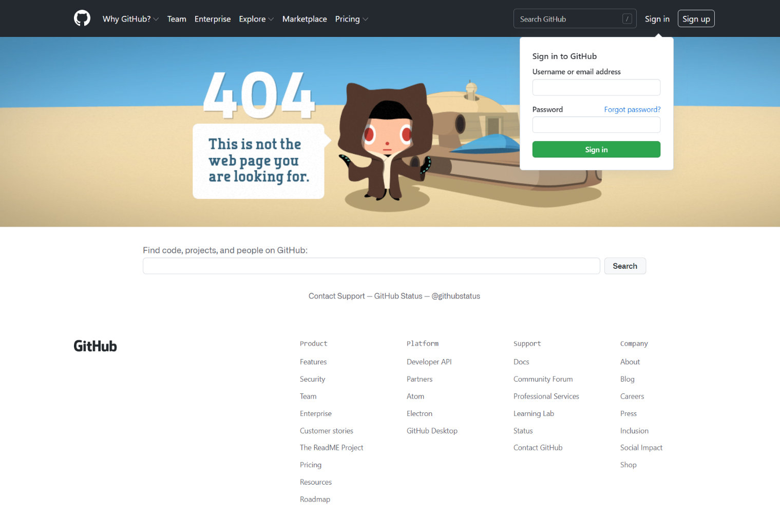Click the GitHub Octocat logo in header
Viewport: 780px width, 517px height.
tap(82, 18)
